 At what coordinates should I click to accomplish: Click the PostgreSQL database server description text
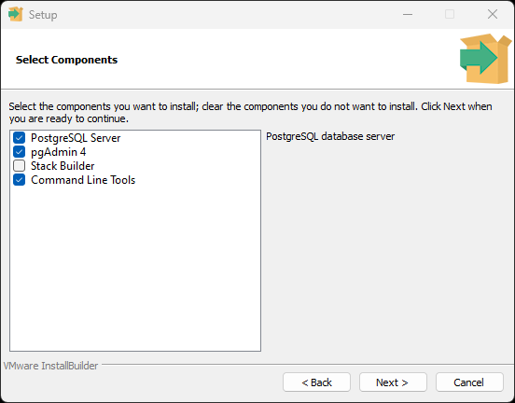[x=330, y=136]
